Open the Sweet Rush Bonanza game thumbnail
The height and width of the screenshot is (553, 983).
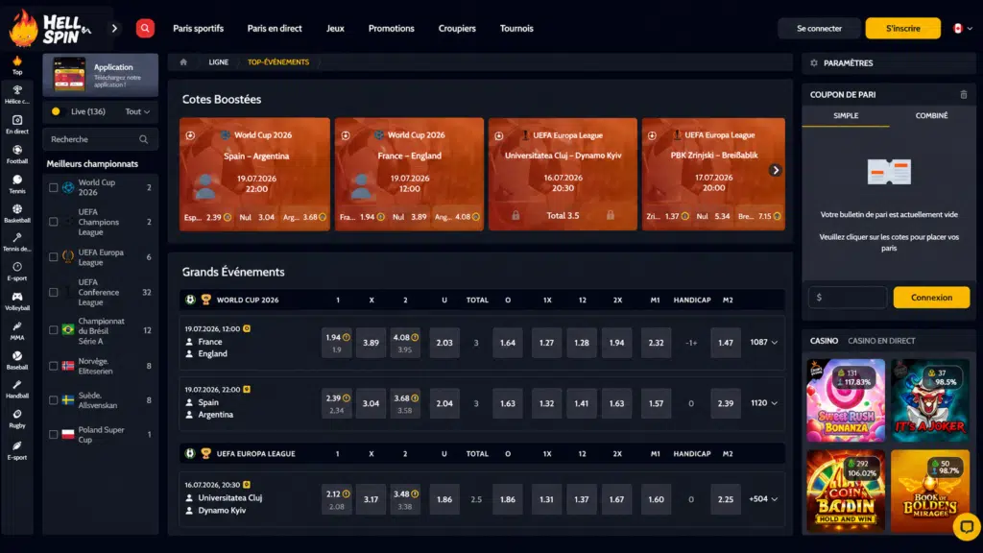[846, 400]
